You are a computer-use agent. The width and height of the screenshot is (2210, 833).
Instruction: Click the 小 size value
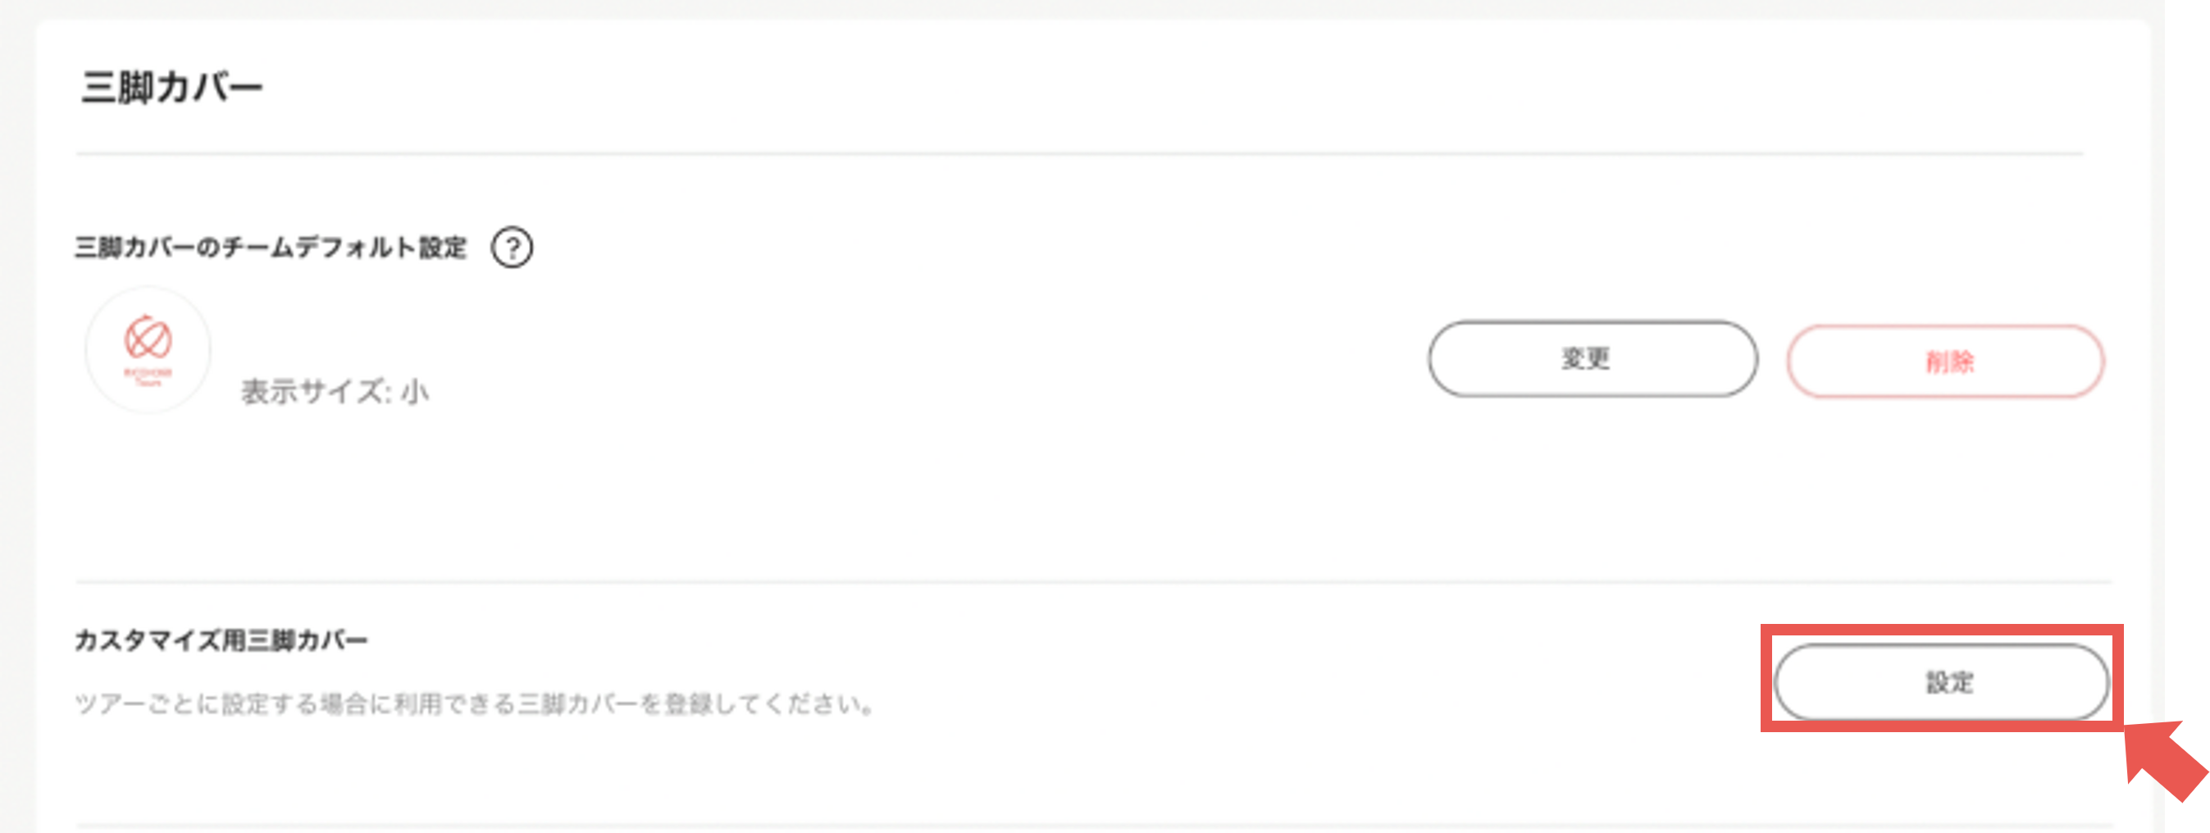tap(415, 392)
